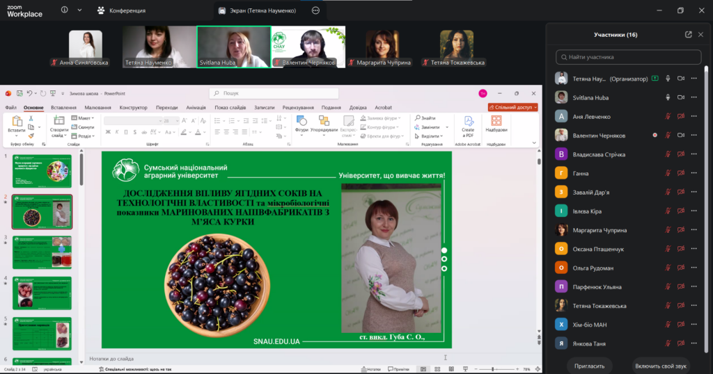The height and width of the screenshot is (374, 713).
Task: Expand Спільний доступ share dropdown
Action: 535,107
